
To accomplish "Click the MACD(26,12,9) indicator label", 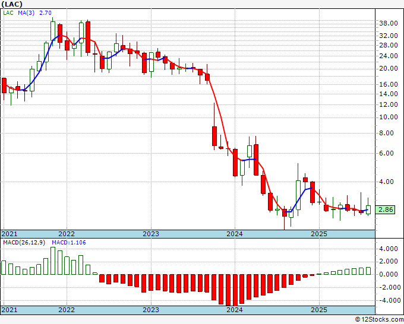I will [x=24, y=243].
